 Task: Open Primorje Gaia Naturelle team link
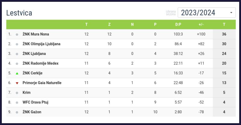click(x=42, y=83)
